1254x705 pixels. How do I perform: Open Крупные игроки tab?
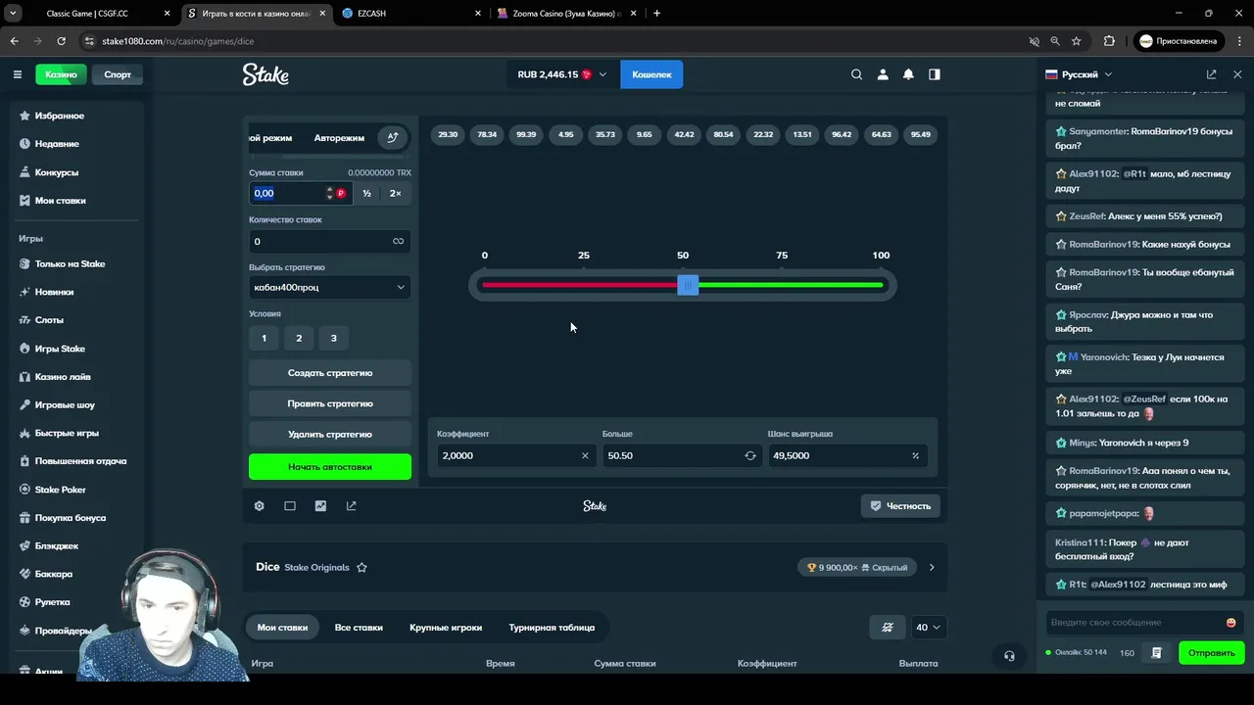[446, 628]
